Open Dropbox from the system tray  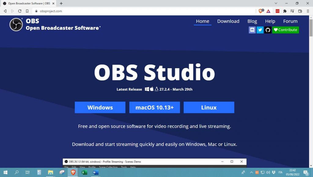click(x=274, y=172)
